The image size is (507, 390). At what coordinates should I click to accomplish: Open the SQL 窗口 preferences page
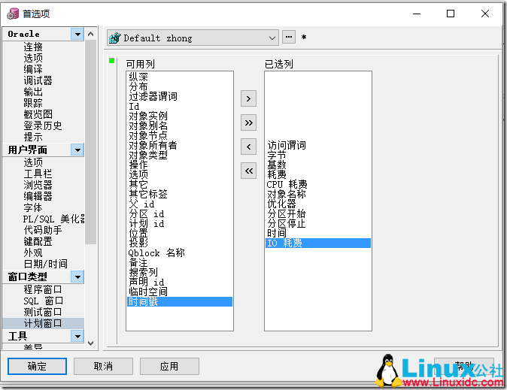[43, 301]
